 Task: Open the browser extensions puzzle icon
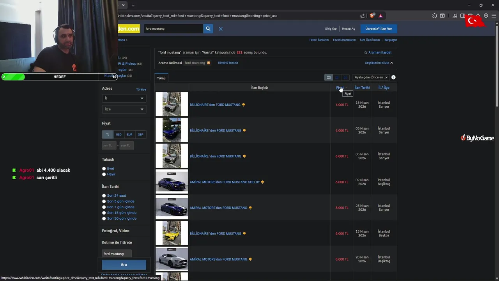tap(435, 16)
